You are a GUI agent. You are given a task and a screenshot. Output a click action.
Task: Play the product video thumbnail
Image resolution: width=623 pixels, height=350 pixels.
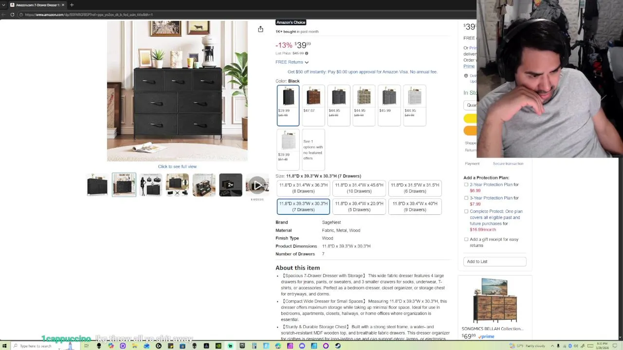(x=257, y=185)
